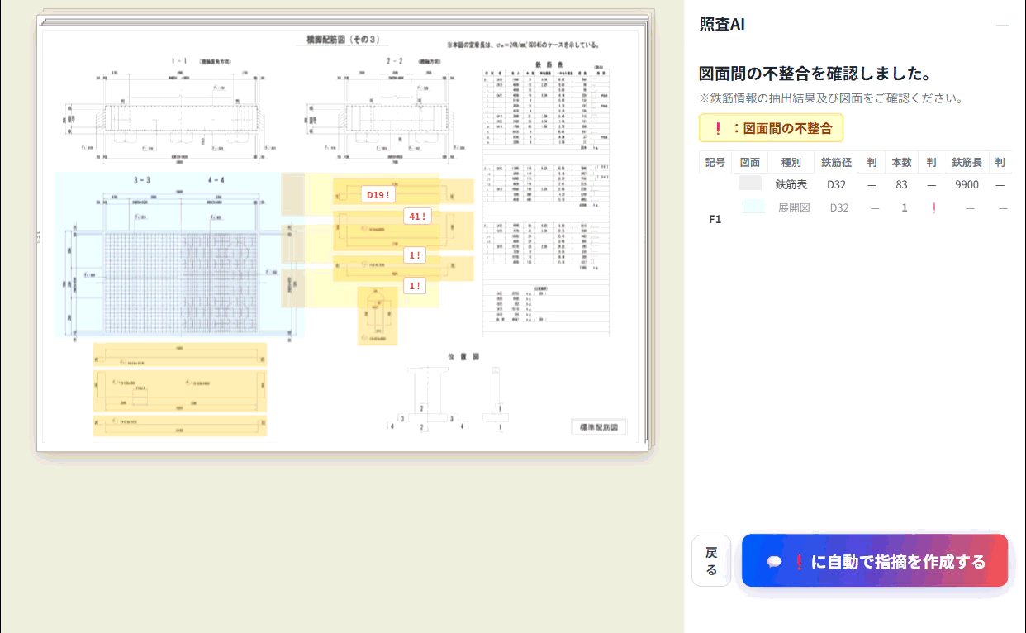Select the lower 1! warning marker
The height and width of the screenshot is (633, 1026).
(415, 286)
